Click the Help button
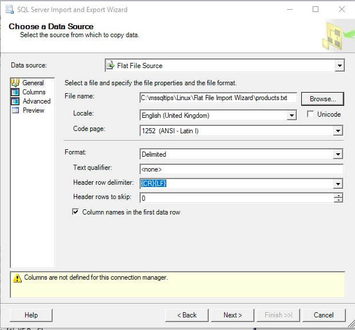The width and height of the screenshot is (355, 330). [x=31, y=315]
